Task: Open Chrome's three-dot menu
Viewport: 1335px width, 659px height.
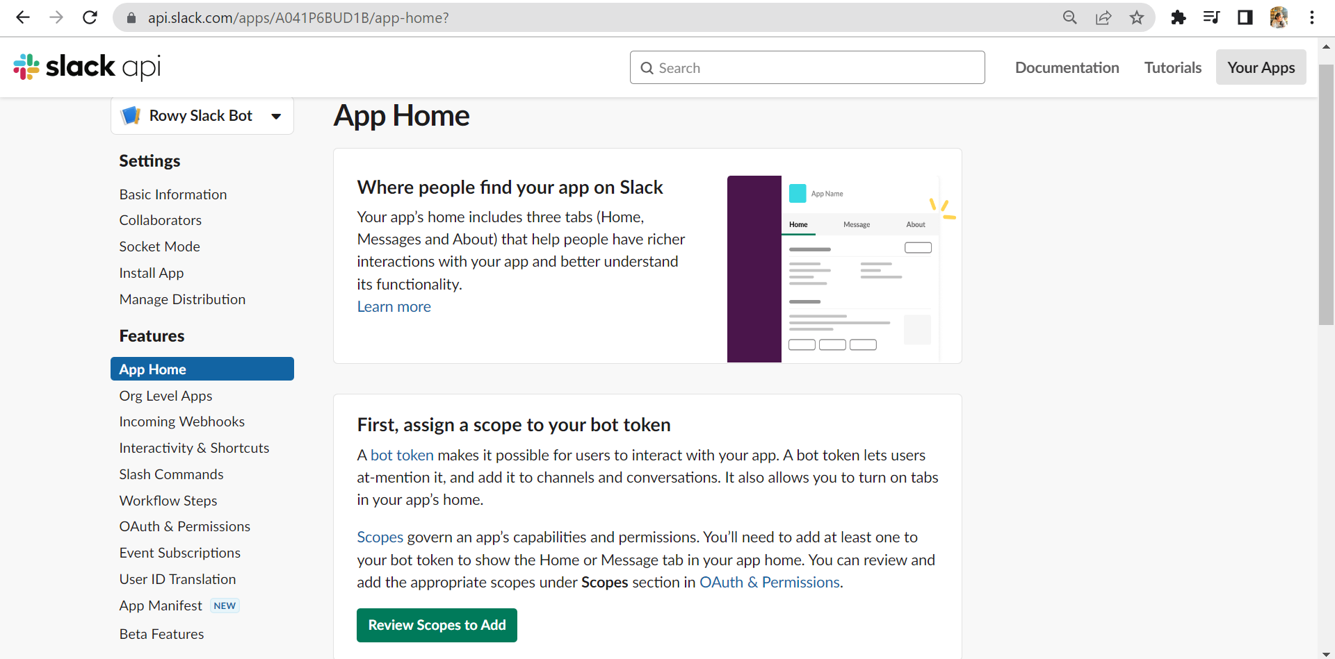Action: point(1311,17)
